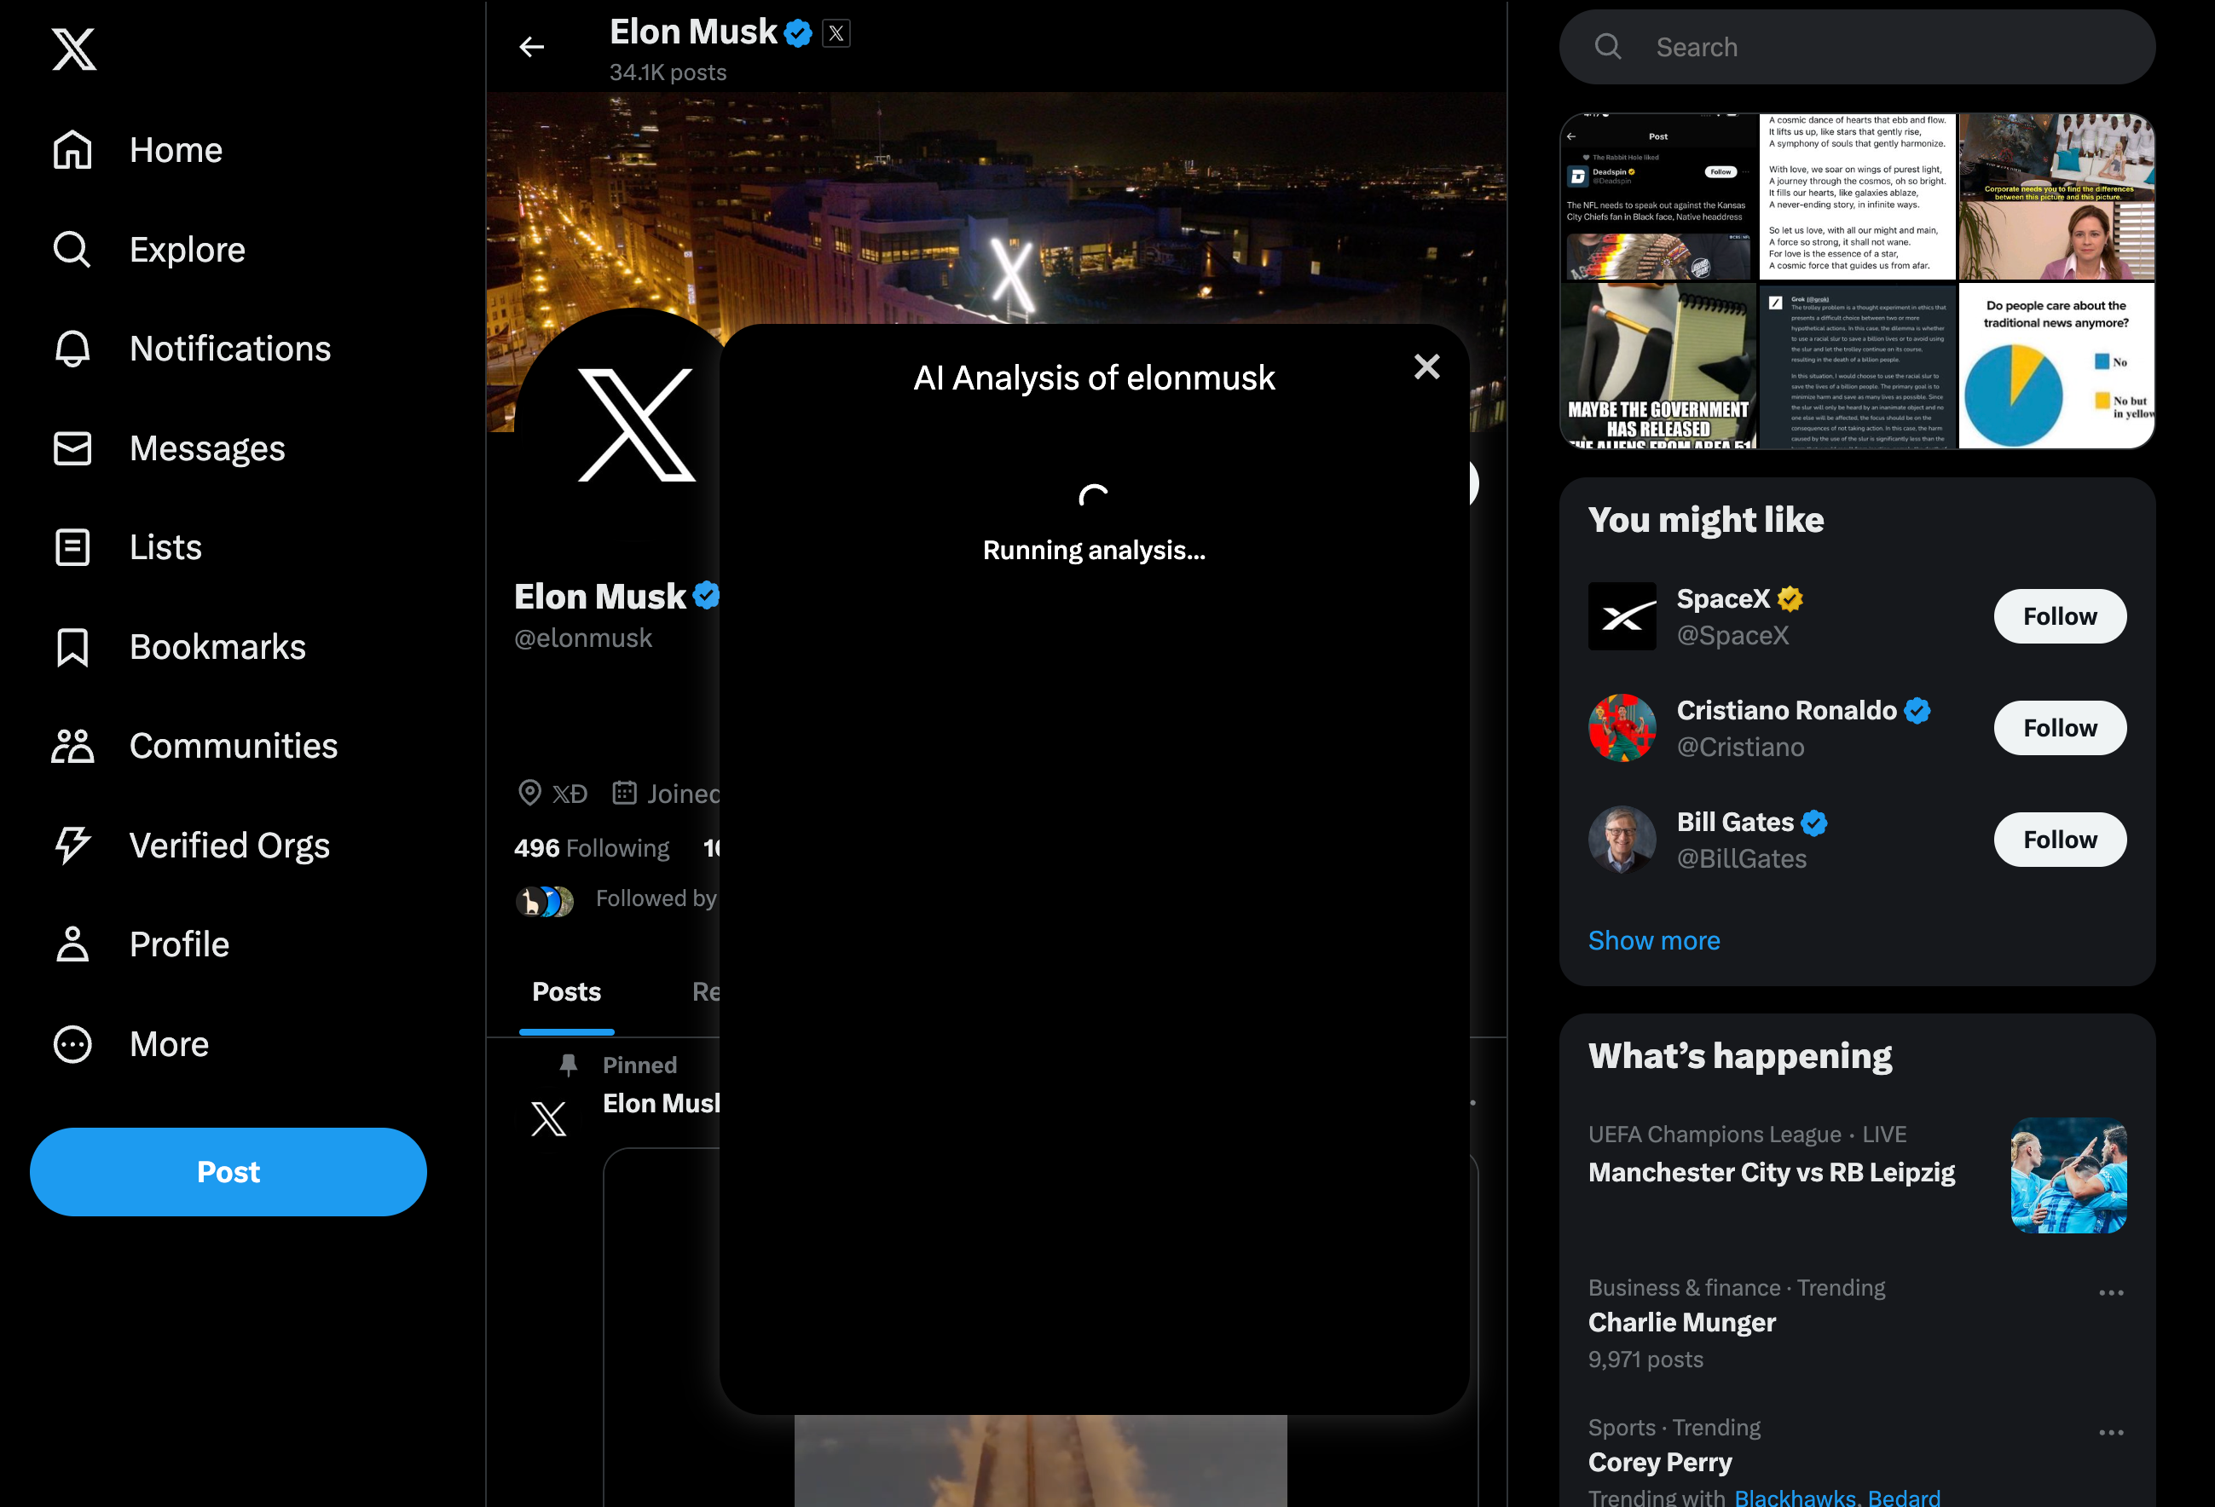Viewport: 2215px width, 1507px height.
Task: Follow Bill Gates
Action: pos(2059,840)
